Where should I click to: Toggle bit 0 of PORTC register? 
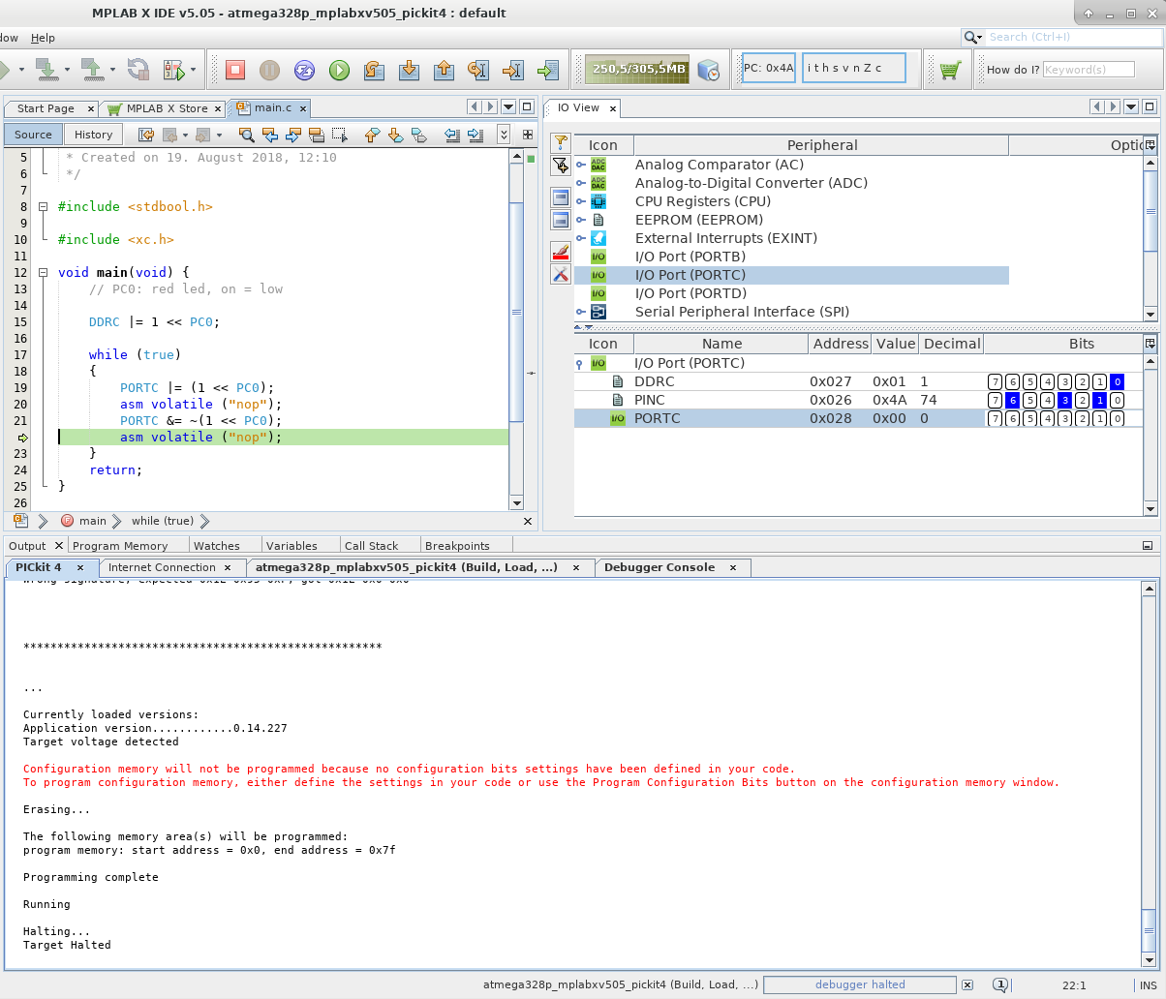pyautogui.click(x=1117, y=418)
